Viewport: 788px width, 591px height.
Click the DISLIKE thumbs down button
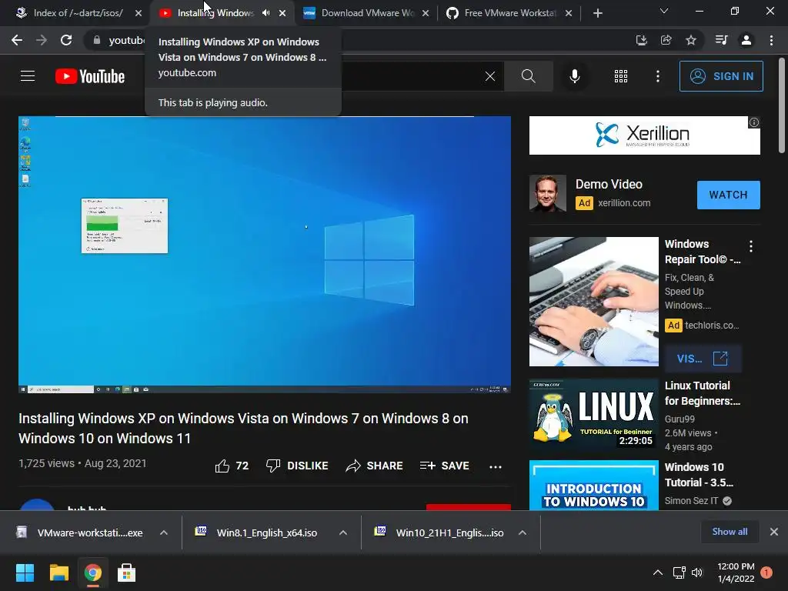pyautogui.click(x=297, y=466)
